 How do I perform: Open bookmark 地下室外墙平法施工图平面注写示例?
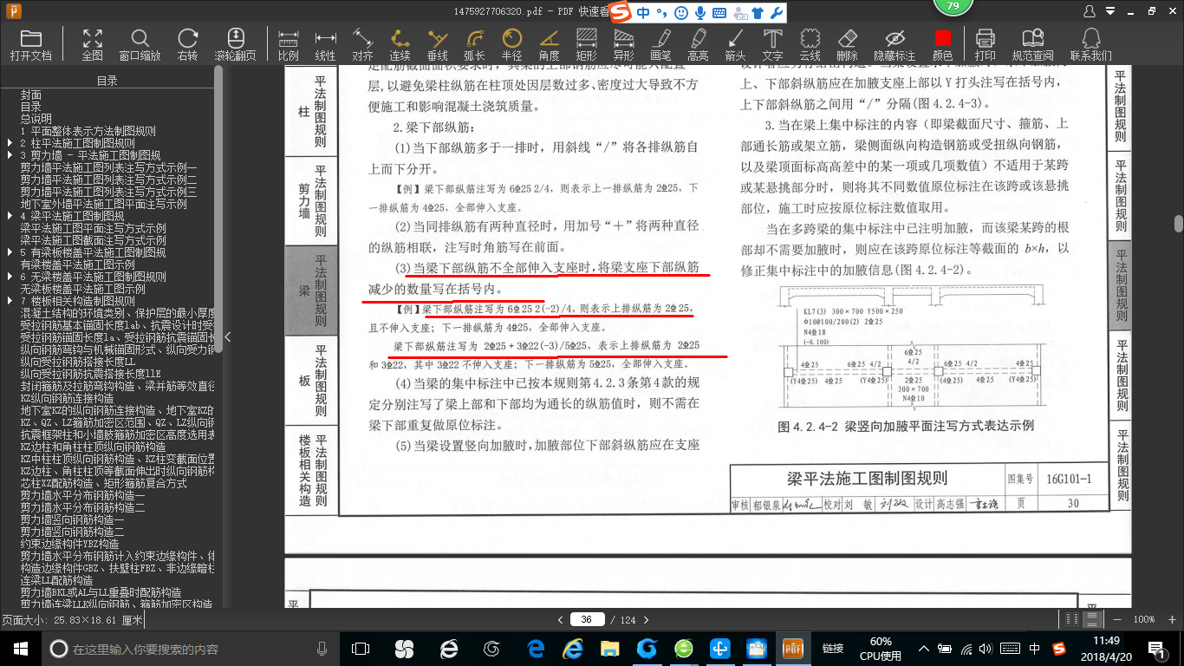(104, 204)
